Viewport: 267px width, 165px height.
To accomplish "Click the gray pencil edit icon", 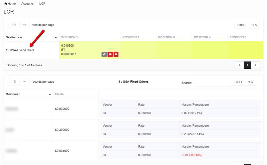I will click(x=104, y=54).
